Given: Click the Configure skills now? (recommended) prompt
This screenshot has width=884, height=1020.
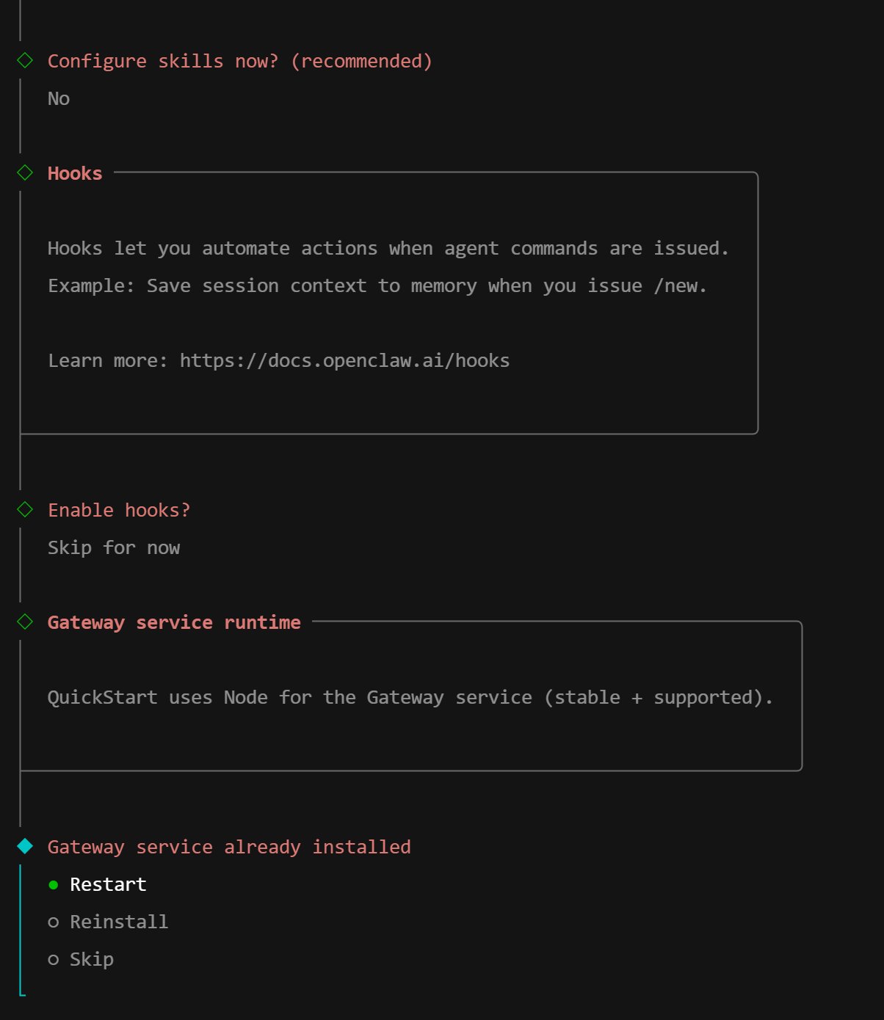Looking at the screenshot, I should 239,62.
